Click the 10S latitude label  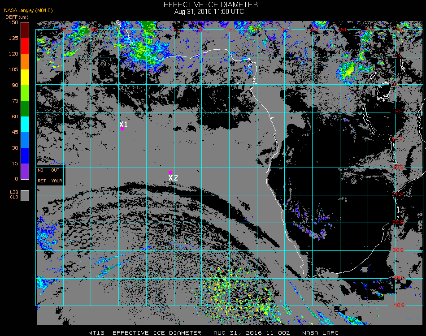click(397, 139)
